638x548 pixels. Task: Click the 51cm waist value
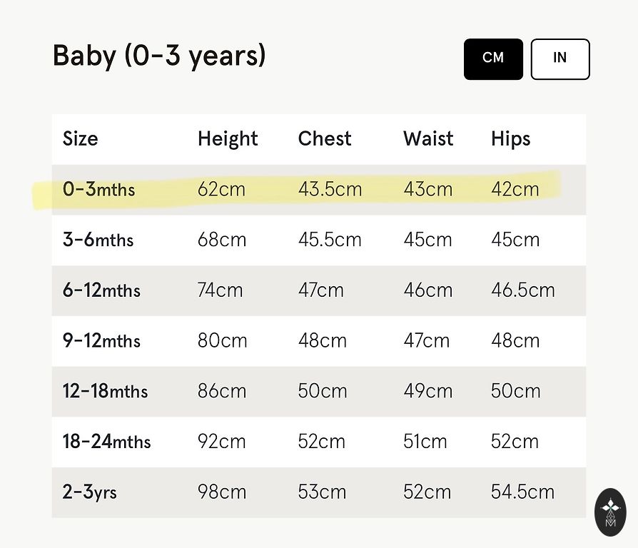click(x=425, y=442)
